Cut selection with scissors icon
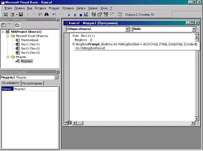Screen dimensions: 203x151 click(28, 14)
